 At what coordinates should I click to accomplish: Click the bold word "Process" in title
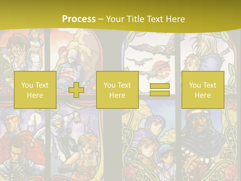(x=79, y=19)
